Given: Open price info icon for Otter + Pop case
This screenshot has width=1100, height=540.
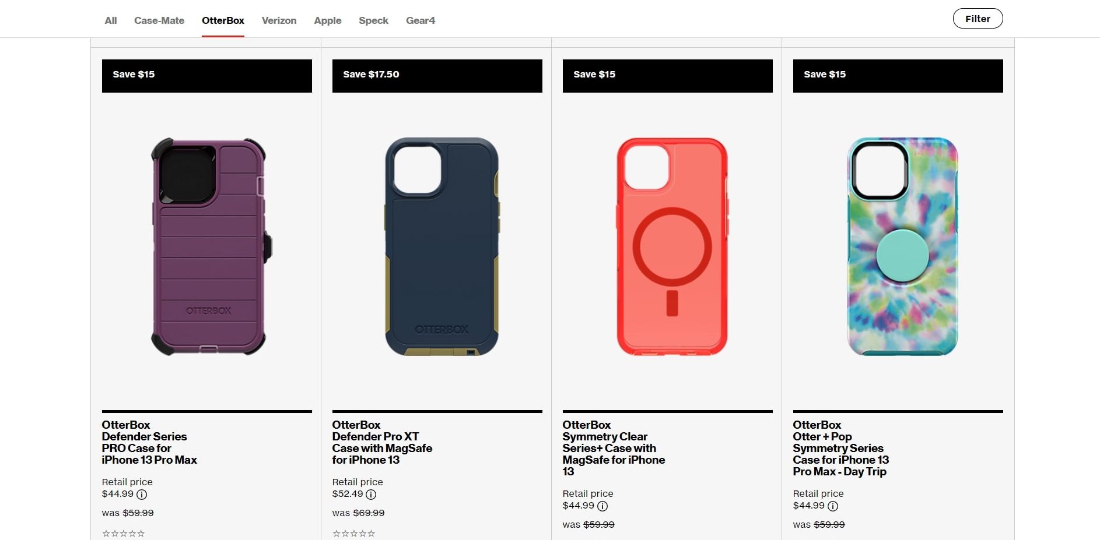Looking at the screenshot, I should pyautogui.click(x=833, y=506).
